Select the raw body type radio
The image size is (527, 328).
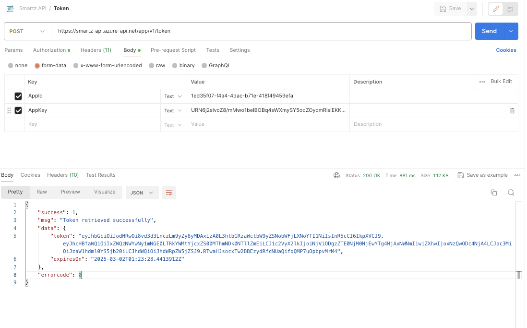[152, 65]
